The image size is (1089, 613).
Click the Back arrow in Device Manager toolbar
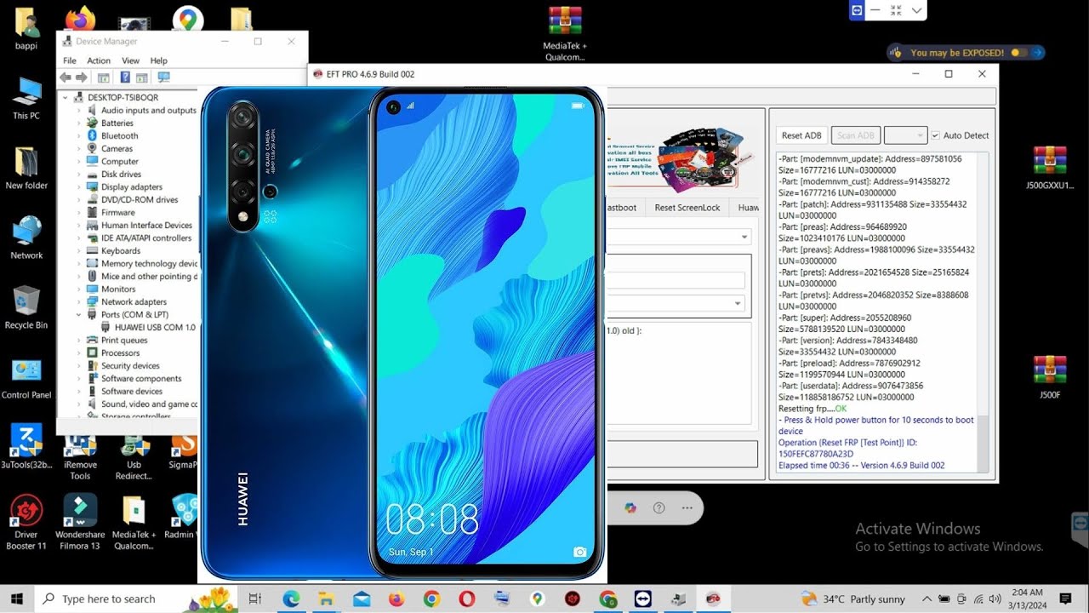(x=66, y=77)
